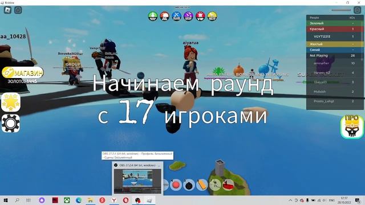Select the Красный team row
The image size is (365, 205).
335,29
